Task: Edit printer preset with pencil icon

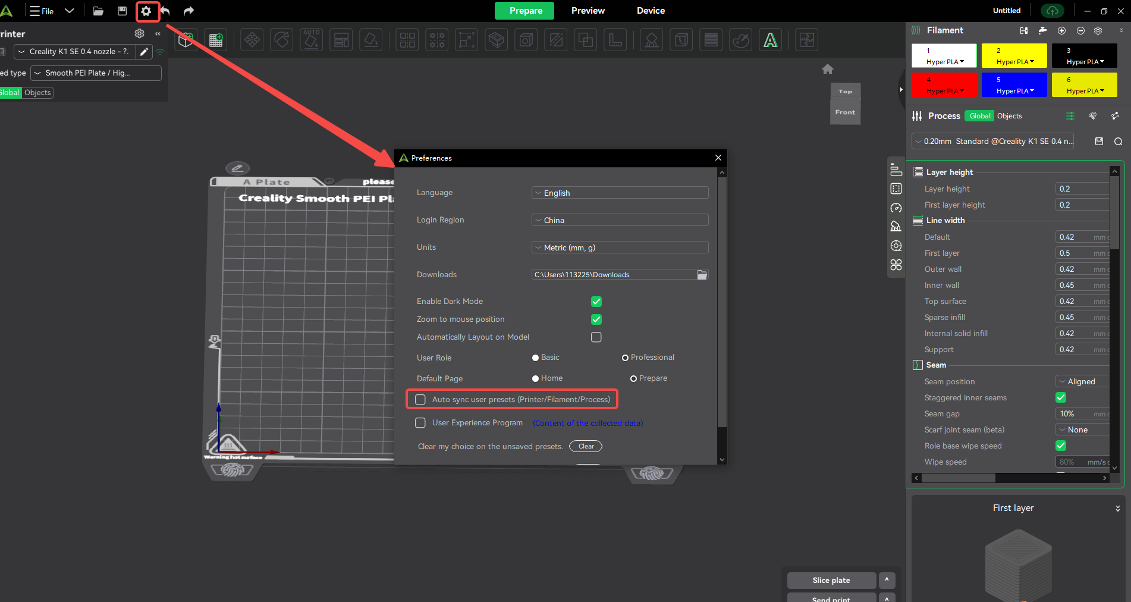Action: [x=144, y=52]
